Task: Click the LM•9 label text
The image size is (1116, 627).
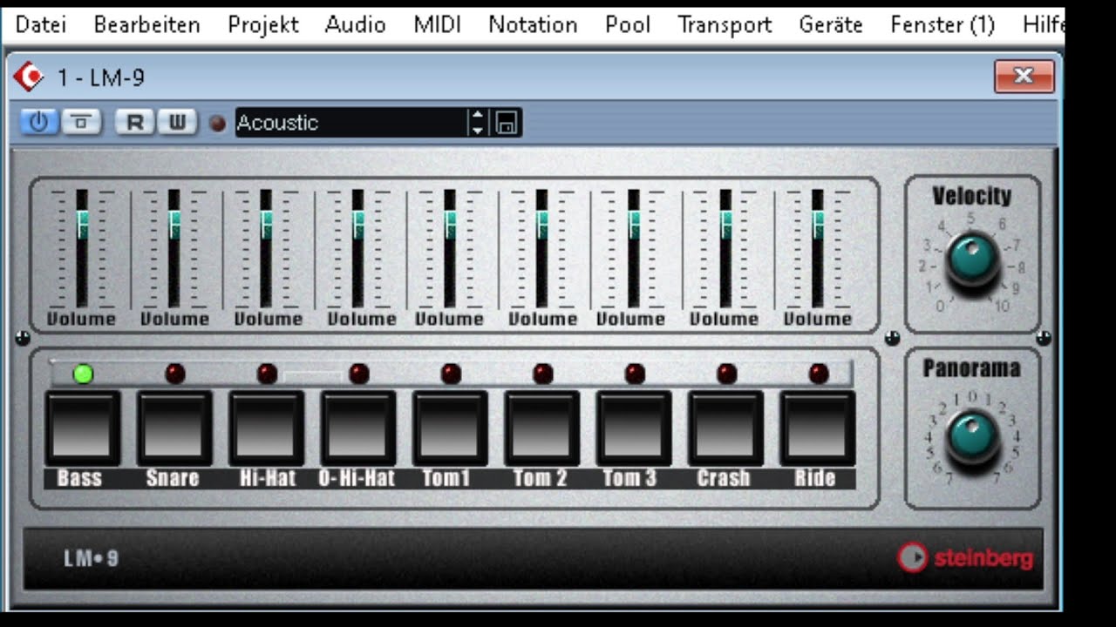Action: click(91, 557)
